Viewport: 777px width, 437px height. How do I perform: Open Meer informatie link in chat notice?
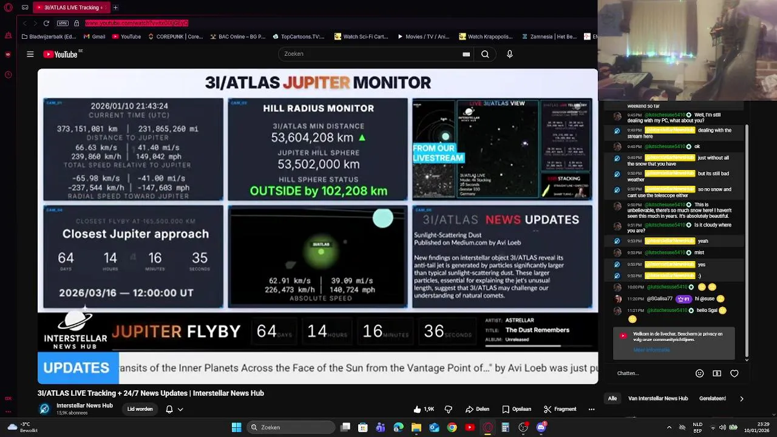[x=651, y=350]
